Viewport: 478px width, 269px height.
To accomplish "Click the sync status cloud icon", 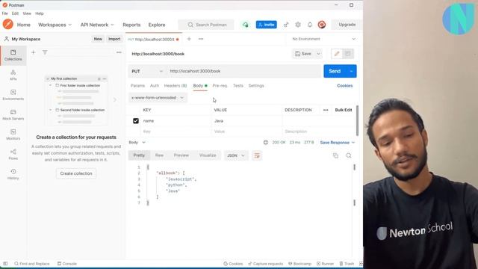I will pos(246,25).
